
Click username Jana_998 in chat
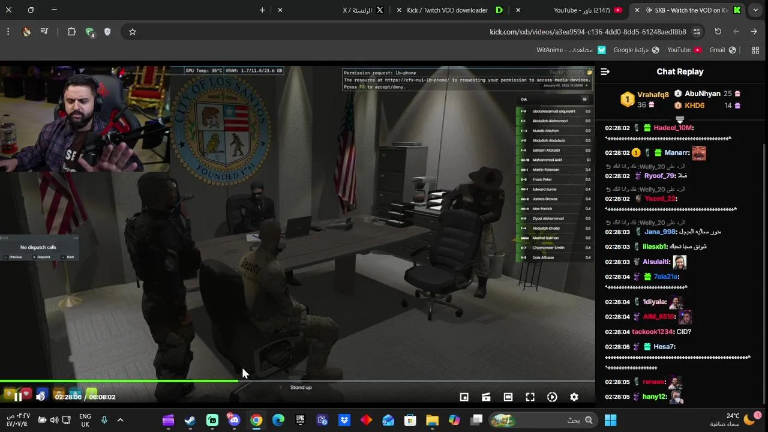(660, 232)
